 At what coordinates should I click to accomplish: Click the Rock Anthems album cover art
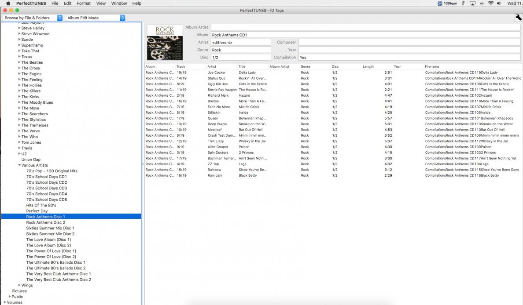[165, 42]
